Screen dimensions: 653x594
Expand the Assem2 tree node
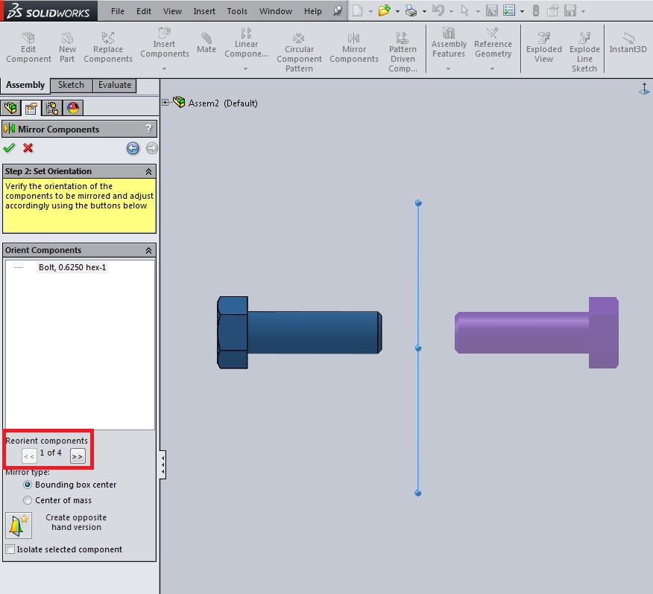point(165,102)
